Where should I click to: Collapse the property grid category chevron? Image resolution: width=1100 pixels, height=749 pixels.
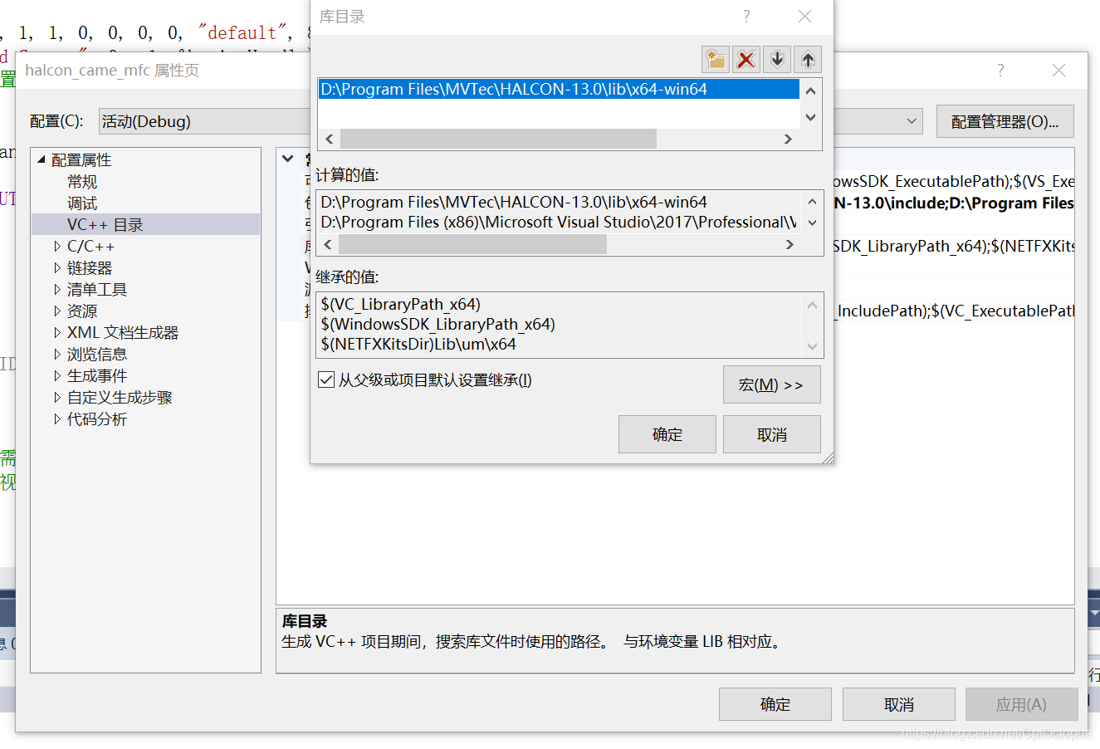coord(288,159)
